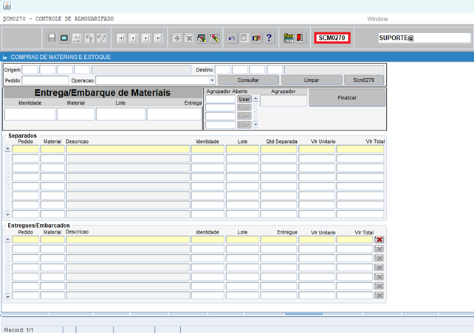
Task: Open the Window menu
Action: [377, 19]
